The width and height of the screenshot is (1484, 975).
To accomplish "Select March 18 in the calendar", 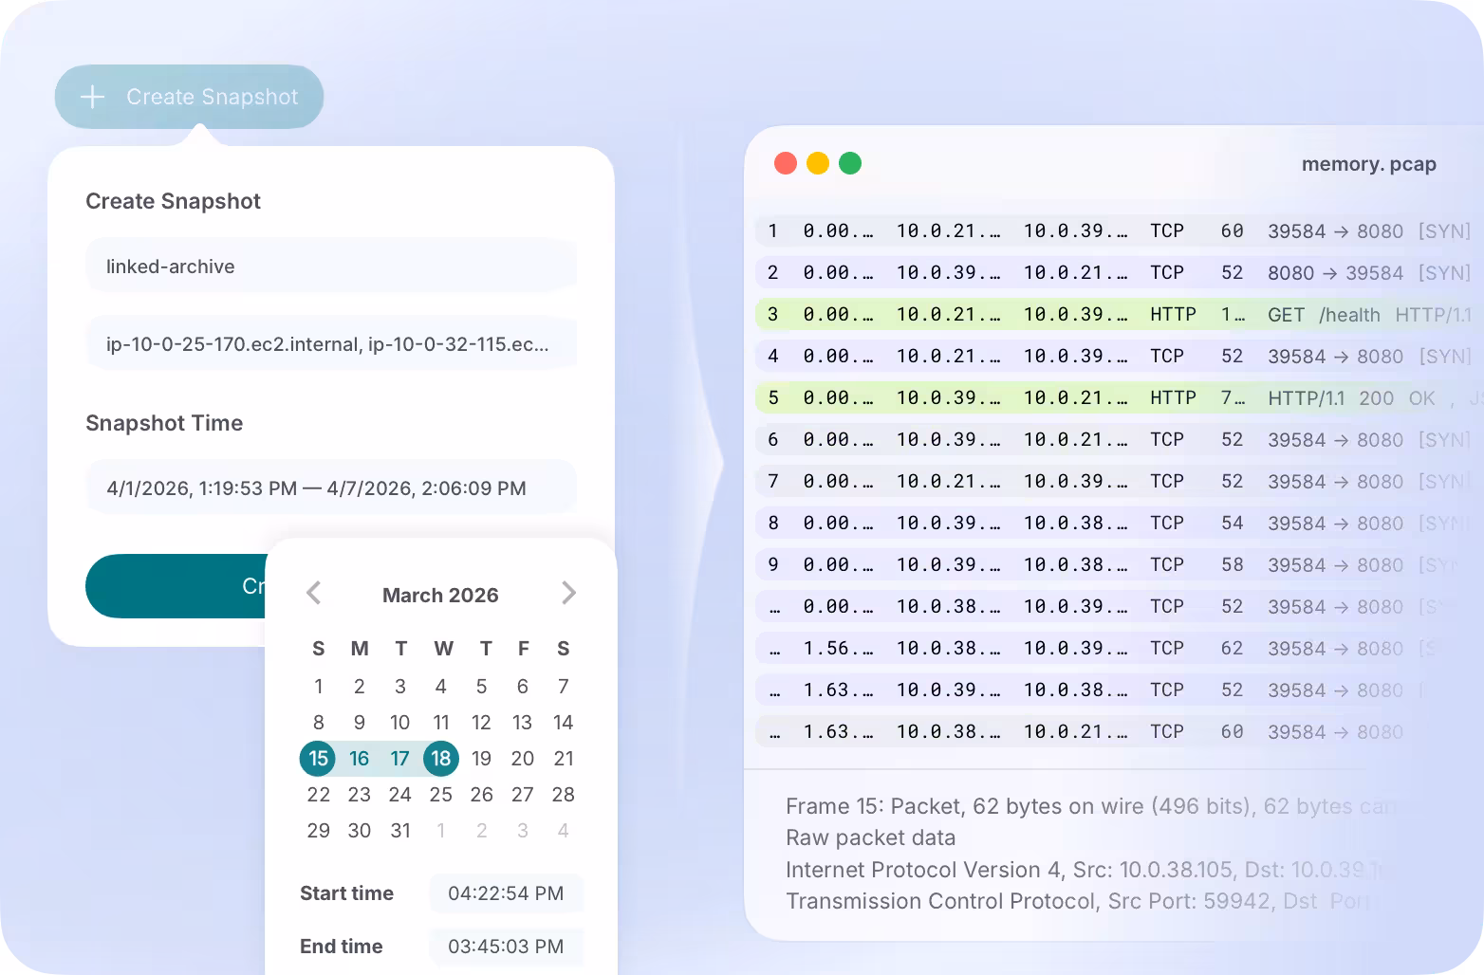I will click(441, 759).
